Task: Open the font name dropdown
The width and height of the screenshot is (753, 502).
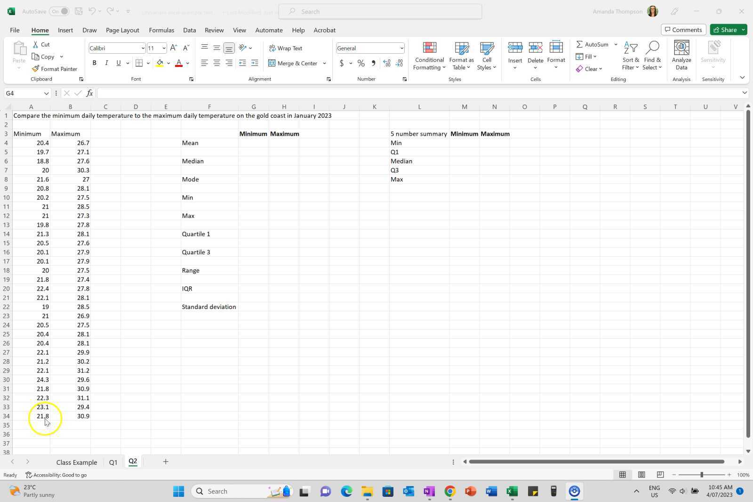Action: [143, 48]
